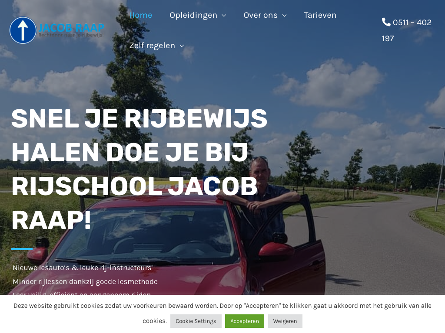Click text "Nieuwe lesauto's & leuke rij-instructeurs"
Image resolution: width=445 pixels, height=333 pixels.
pos(82,268)
